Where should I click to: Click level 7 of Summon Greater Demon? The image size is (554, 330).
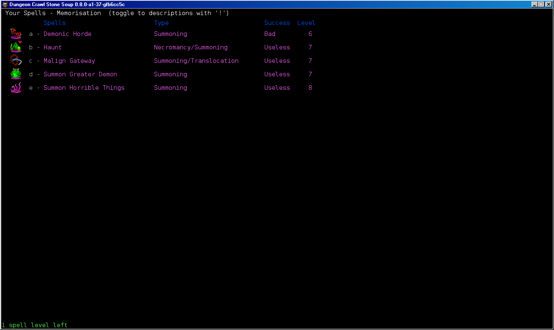(310, 74)
